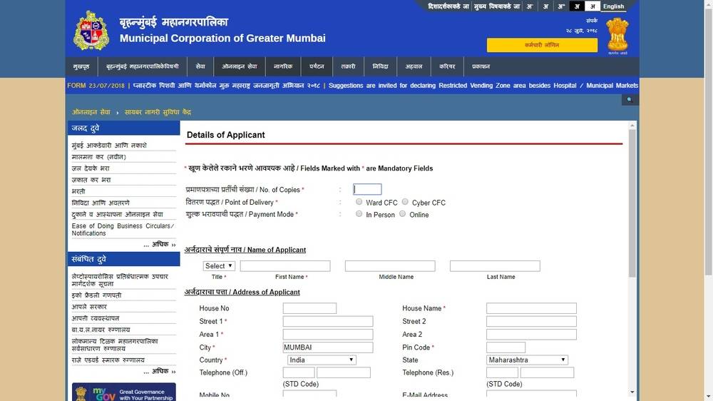Open मुखपृष्ठ home menu item

tap(81, 66)
